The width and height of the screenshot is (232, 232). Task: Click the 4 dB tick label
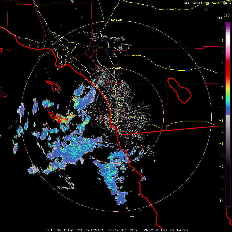click(x=222, y=63)
